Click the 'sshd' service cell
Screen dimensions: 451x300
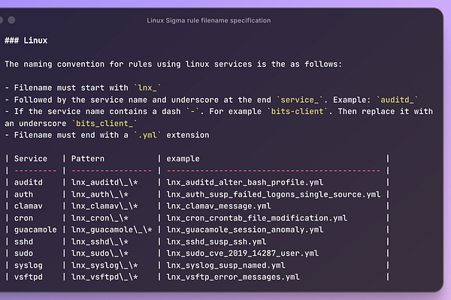click(x=23, y=242)
